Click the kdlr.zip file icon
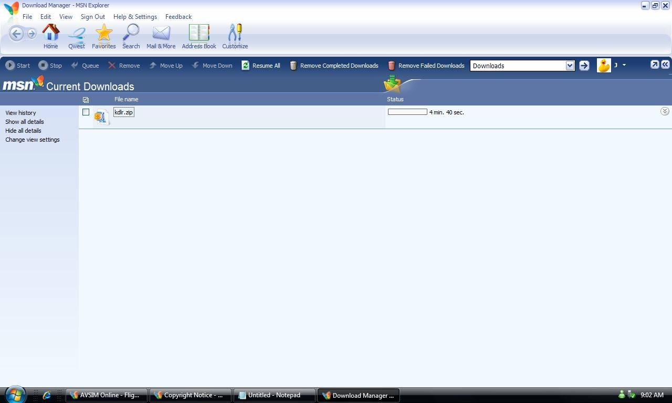672x403 pixels. click(x=102, y=117)
